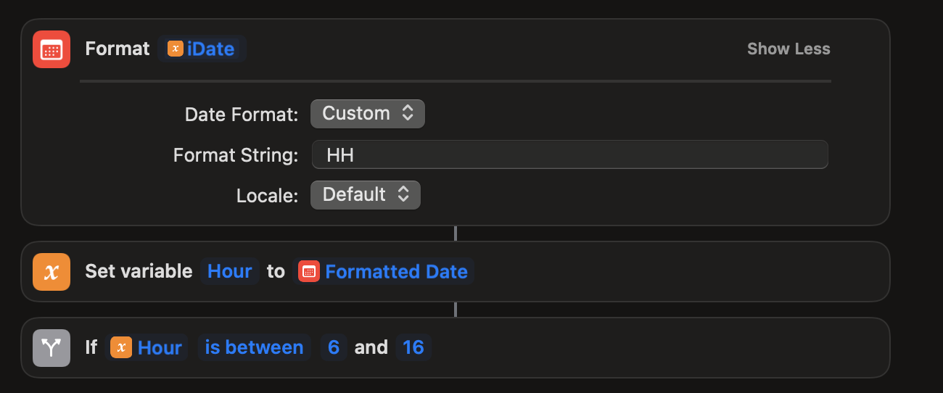Click the Formatted Date magic variable token
The image size is (943, 393).
(x=383, y=271)
